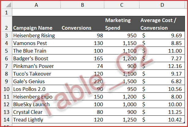Click the Campaign Name header cell

(x=33, y=28)
